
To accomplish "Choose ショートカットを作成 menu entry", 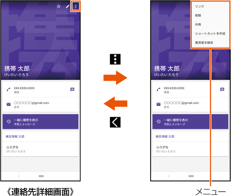I will pos(210,34).
